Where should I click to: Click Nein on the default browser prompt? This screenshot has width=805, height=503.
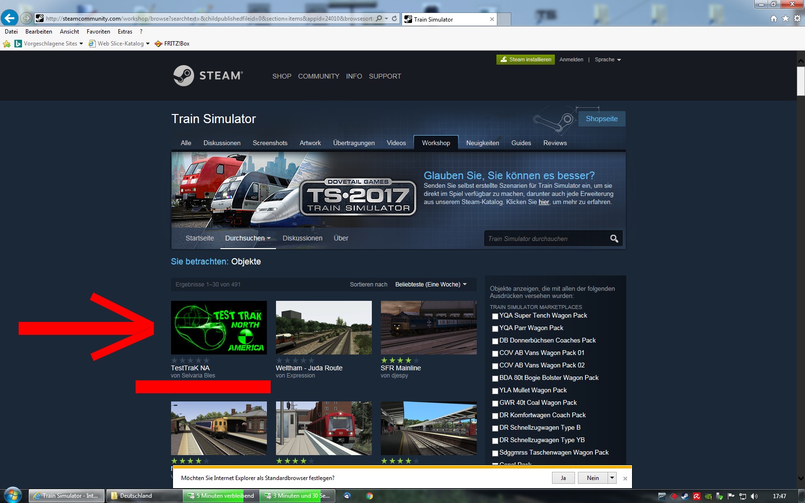pos(593,478)
